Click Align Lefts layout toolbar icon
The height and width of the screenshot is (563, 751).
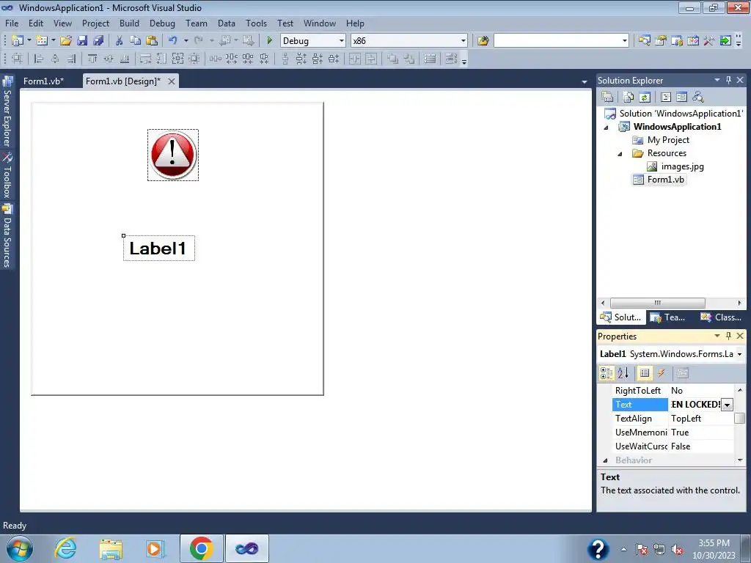39,59
